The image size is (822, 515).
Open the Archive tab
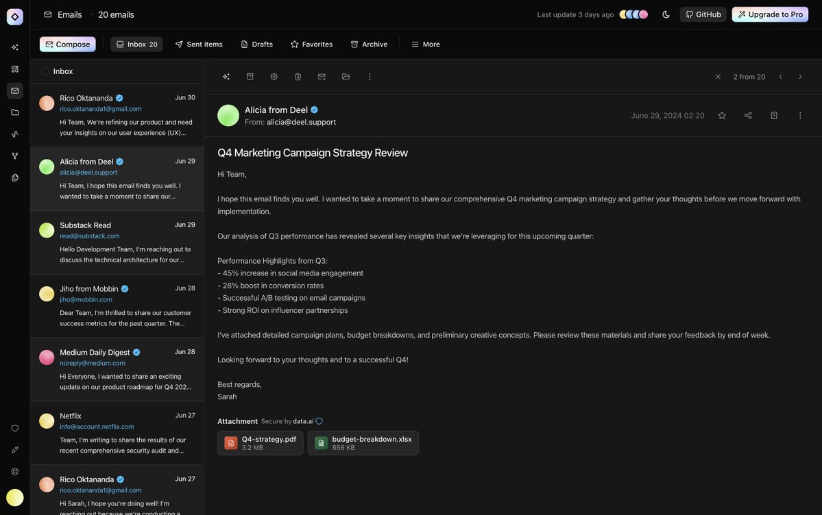(x=369, y=44)
